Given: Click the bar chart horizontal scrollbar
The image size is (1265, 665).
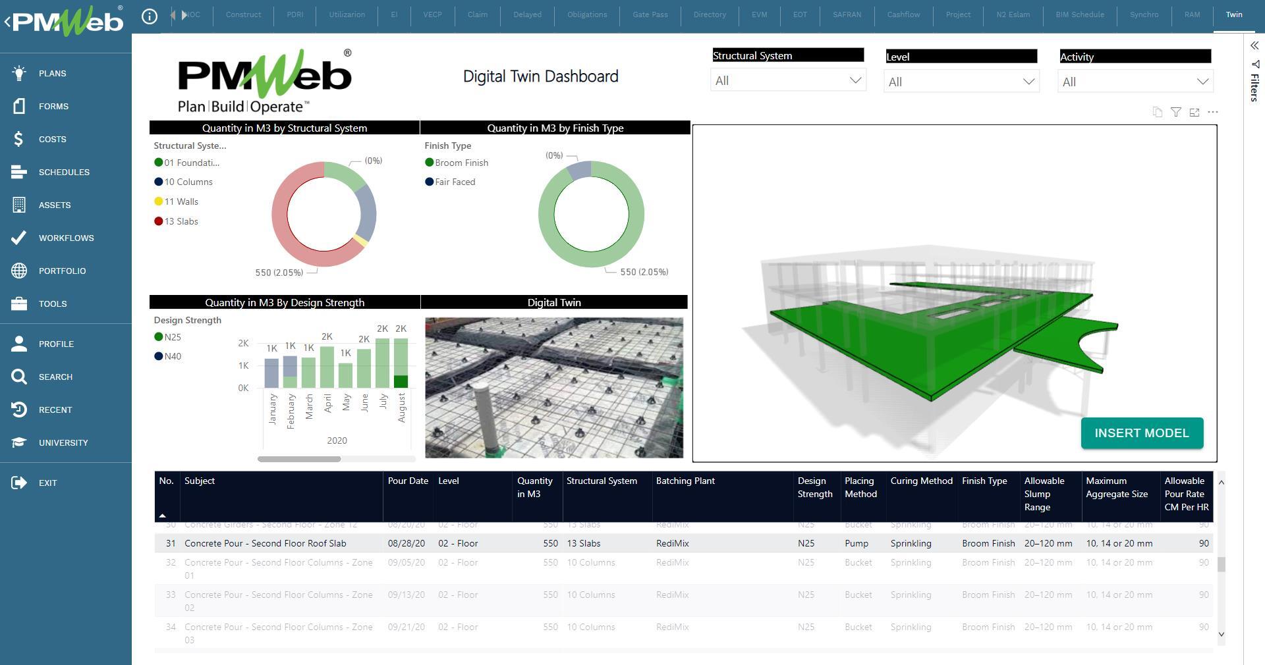Looking at the screenshot, I should coord(299,459).
